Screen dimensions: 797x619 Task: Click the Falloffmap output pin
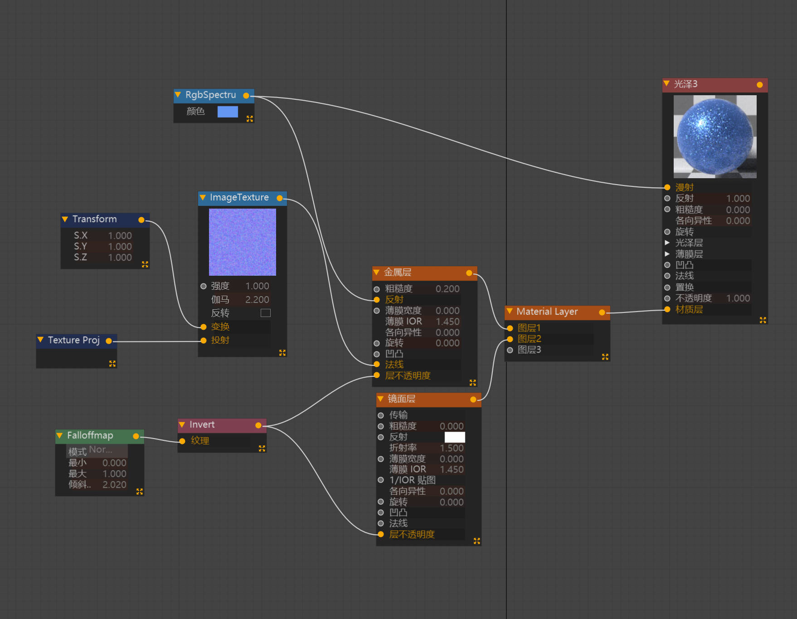point(136,436)
